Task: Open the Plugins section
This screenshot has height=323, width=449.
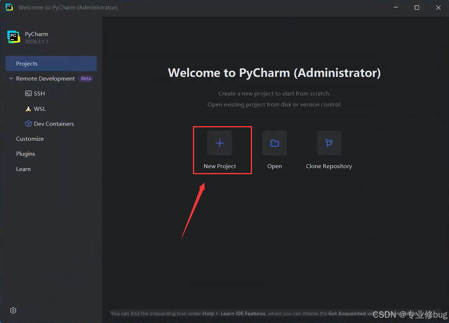Action: [x=25, y=154]
